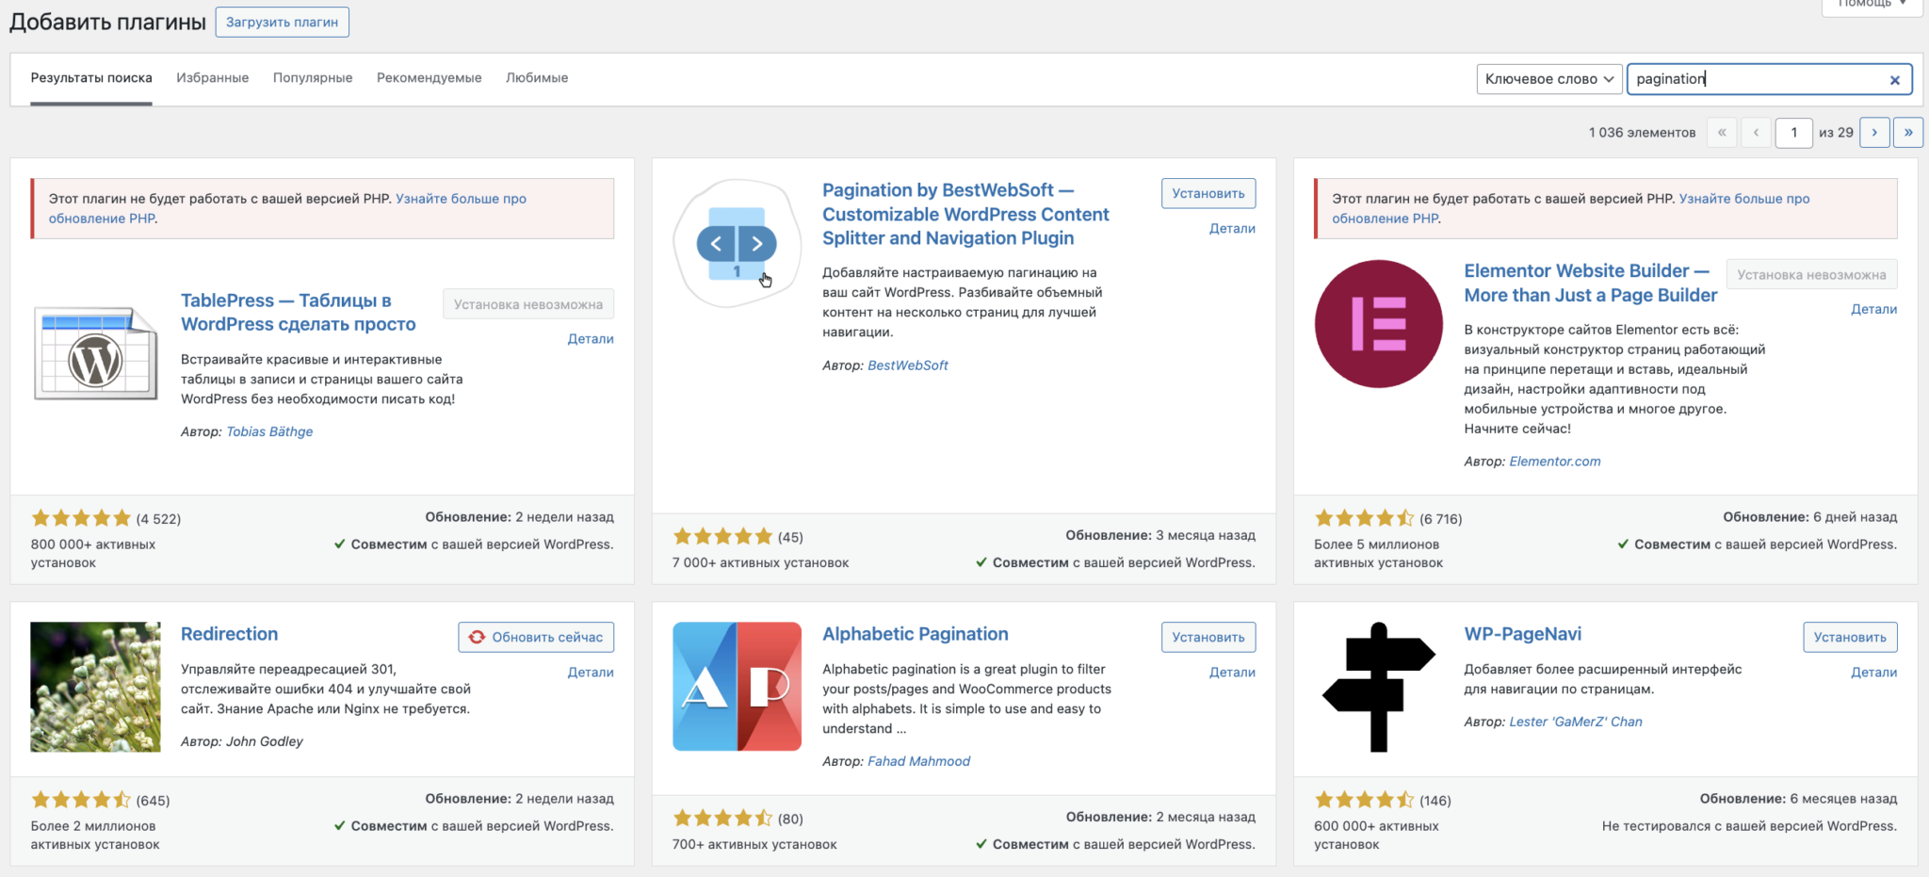Switch to the Избранные tab

pyautogui.click(x=212, y=78)
